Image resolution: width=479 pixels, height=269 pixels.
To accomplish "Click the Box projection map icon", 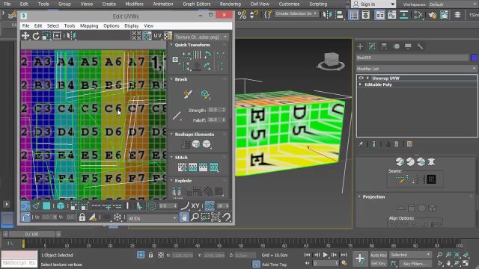I will (433, 208).
